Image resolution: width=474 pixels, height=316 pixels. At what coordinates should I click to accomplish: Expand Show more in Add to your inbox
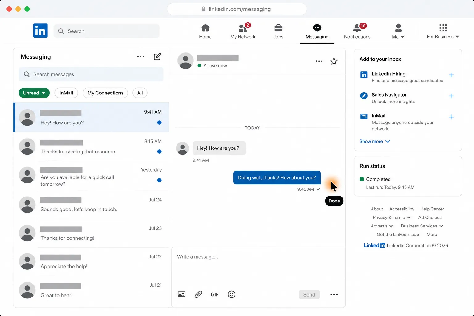[x=375, y=141]
